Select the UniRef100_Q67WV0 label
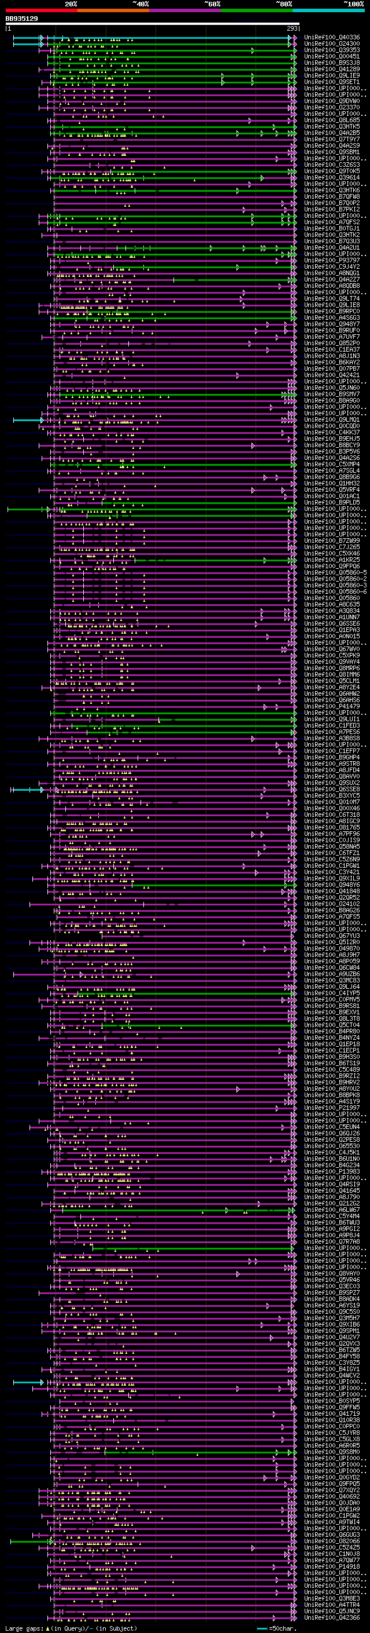Screen dimensions: 370x1633 [332, 649]
